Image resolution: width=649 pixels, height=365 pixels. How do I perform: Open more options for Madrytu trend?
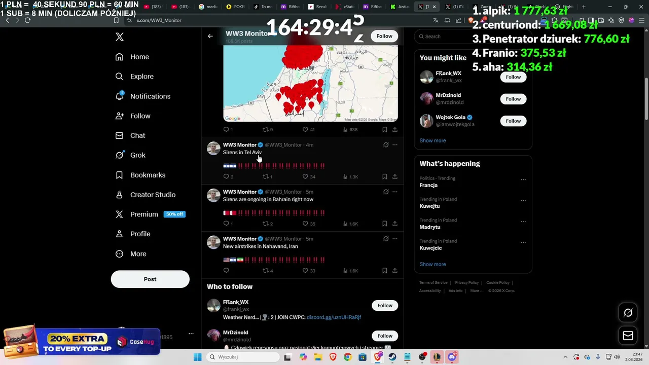[523, 222]
